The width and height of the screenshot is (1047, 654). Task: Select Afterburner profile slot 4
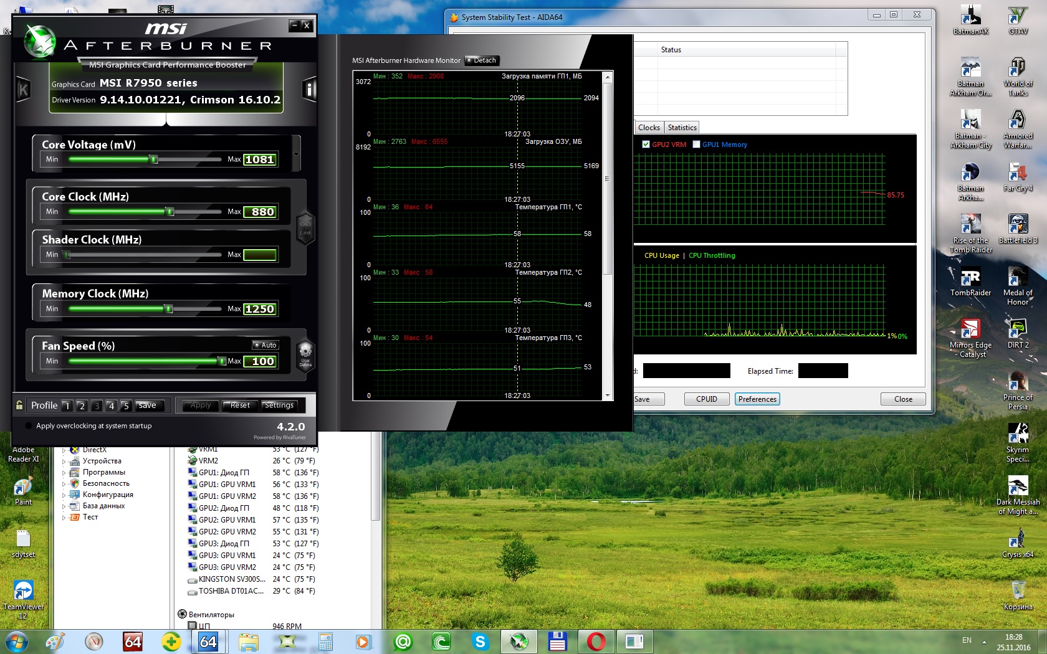[111, 406]
